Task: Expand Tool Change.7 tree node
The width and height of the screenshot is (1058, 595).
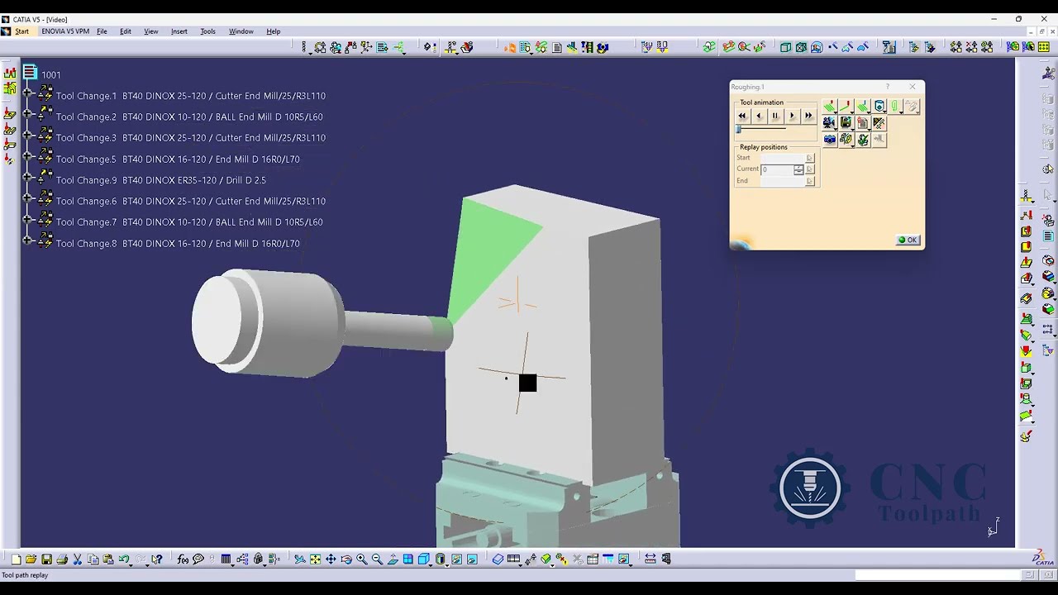Action: [x=27, y=219]
